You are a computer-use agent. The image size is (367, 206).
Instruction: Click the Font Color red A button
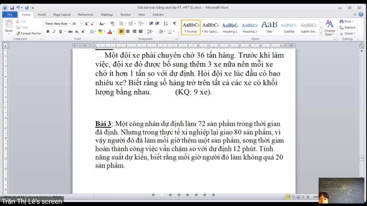point(110,31)
